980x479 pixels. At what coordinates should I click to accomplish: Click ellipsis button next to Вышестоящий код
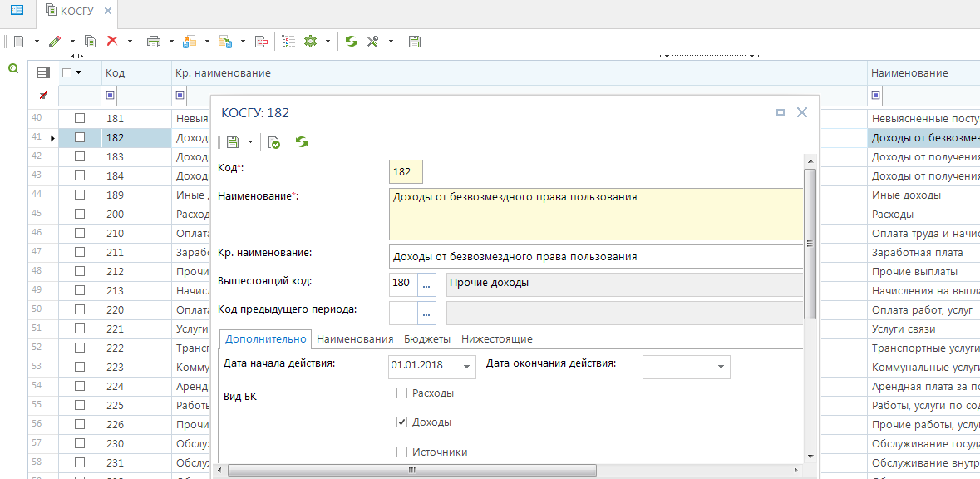point(427,284)
